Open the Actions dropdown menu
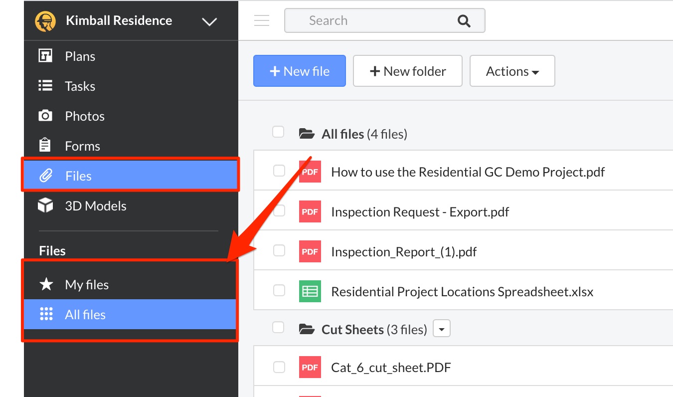 [x=512, y=71]
